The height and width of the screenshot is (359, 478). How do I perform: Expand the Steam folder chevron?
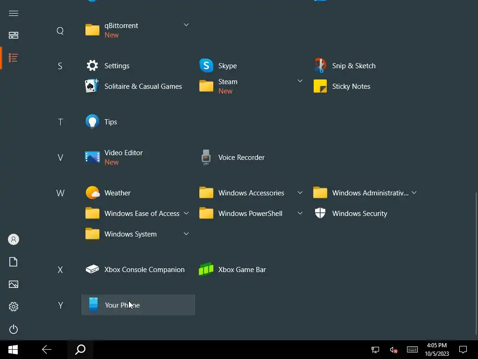[300, 81]
